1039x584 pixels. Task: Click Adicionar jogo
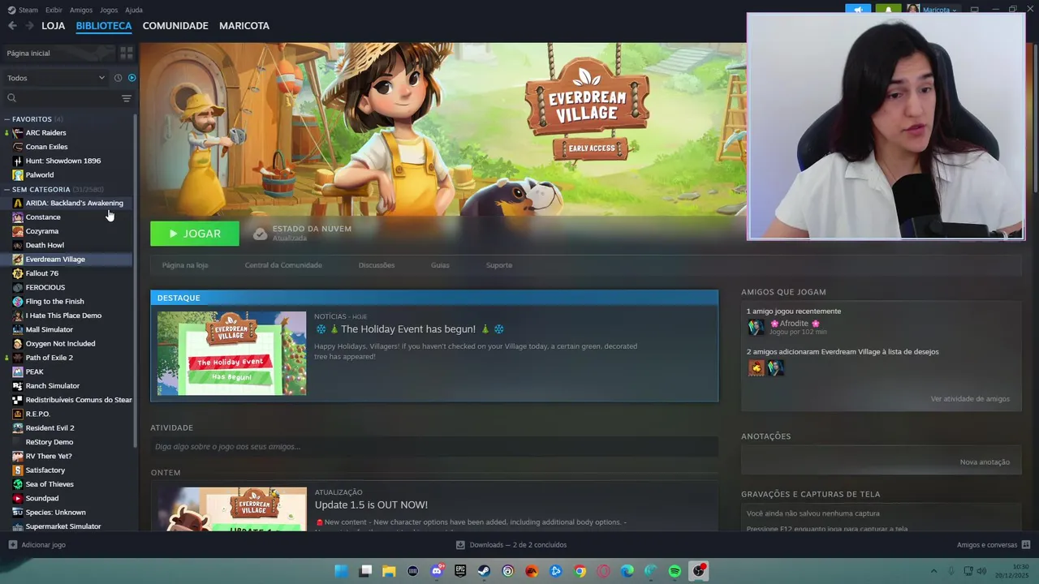(37, 545)
